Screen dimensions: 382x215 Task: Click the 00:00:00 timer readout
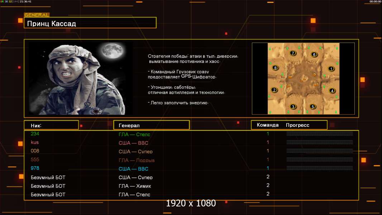coord(375,1)
